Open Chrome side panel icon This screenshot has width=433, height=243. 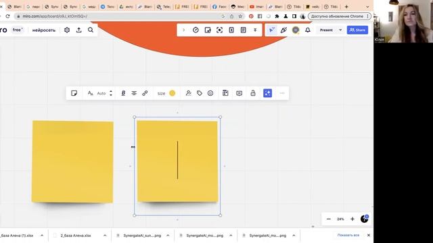294,16
